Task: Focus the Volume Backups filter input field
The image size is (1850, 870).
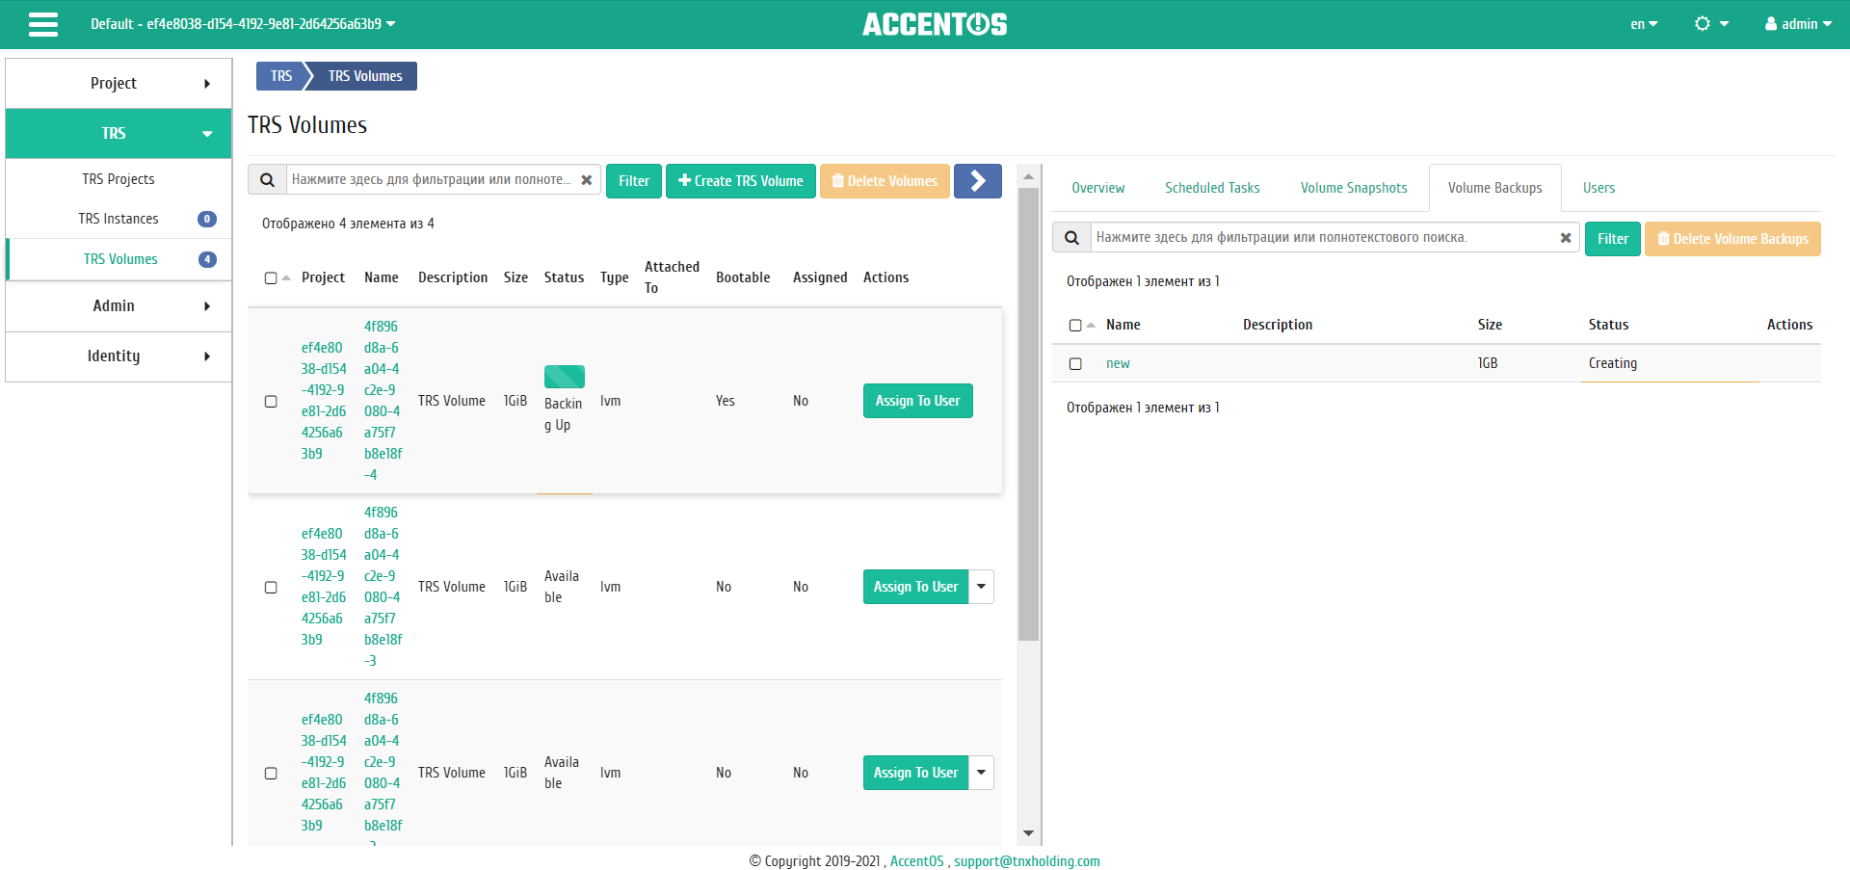Action: tap(1324, 238)
